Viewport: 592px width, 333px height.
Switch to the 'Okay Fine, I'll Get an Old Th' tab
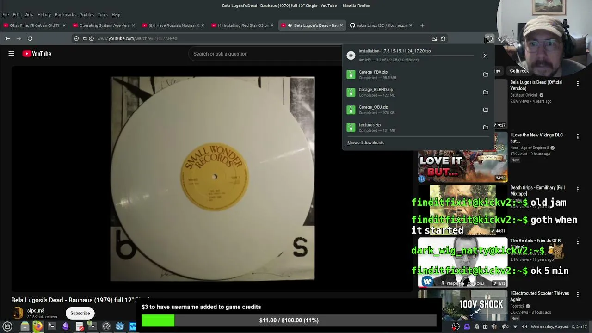[x=35, y=25]
